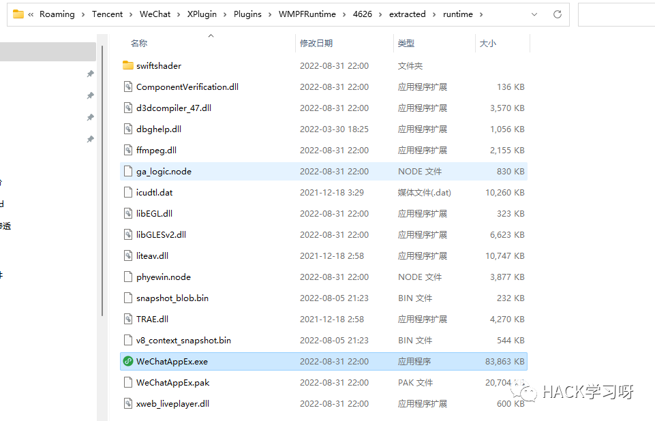Image resolution: width=655 pixels, height=421 pixels.
Task: Click the TRAE.dll file icon
Action: pos(128,319)
